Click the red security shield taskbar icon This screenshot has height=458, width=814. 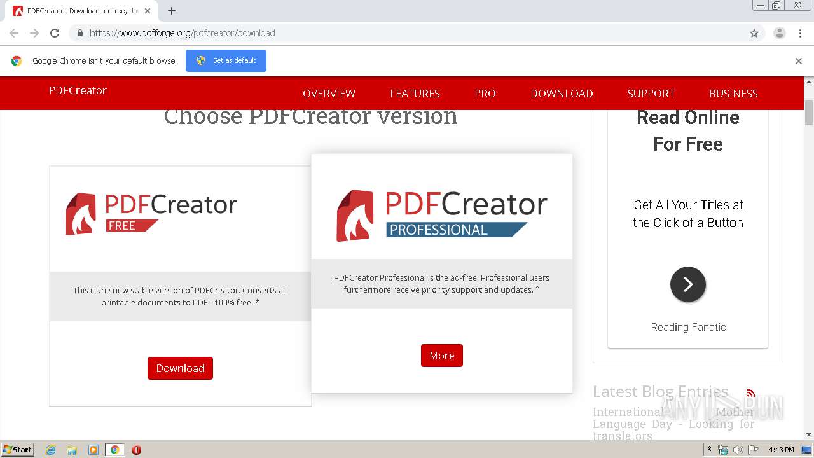click(136, 450)
